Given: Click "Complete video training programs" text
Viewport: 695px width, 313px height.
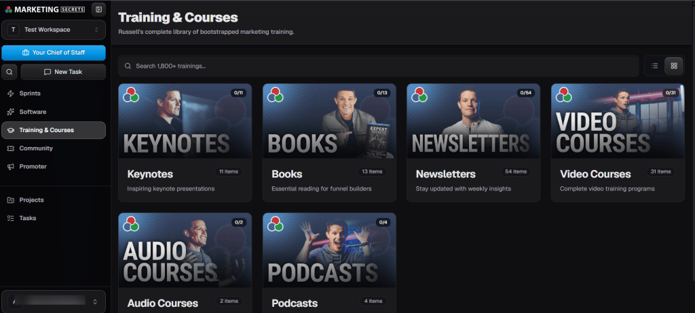Looking at the screenshot, I should click(607, 188).
